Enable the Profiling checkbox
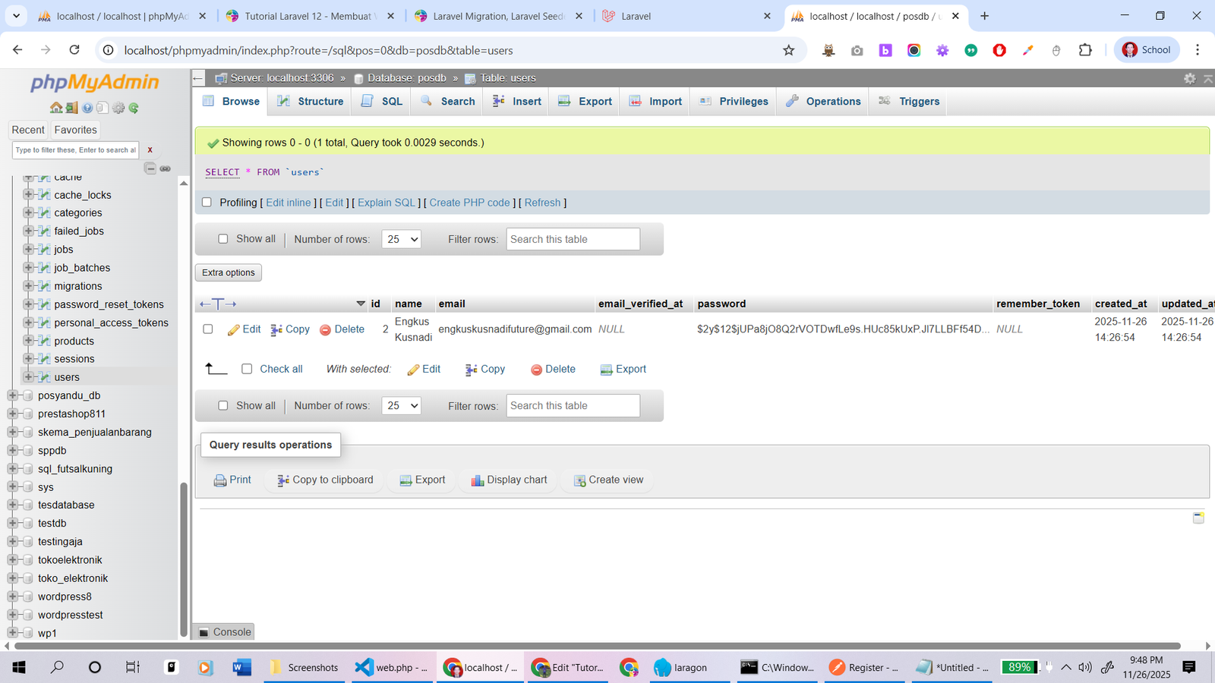 pyautogui.click(x=207, y=203)
